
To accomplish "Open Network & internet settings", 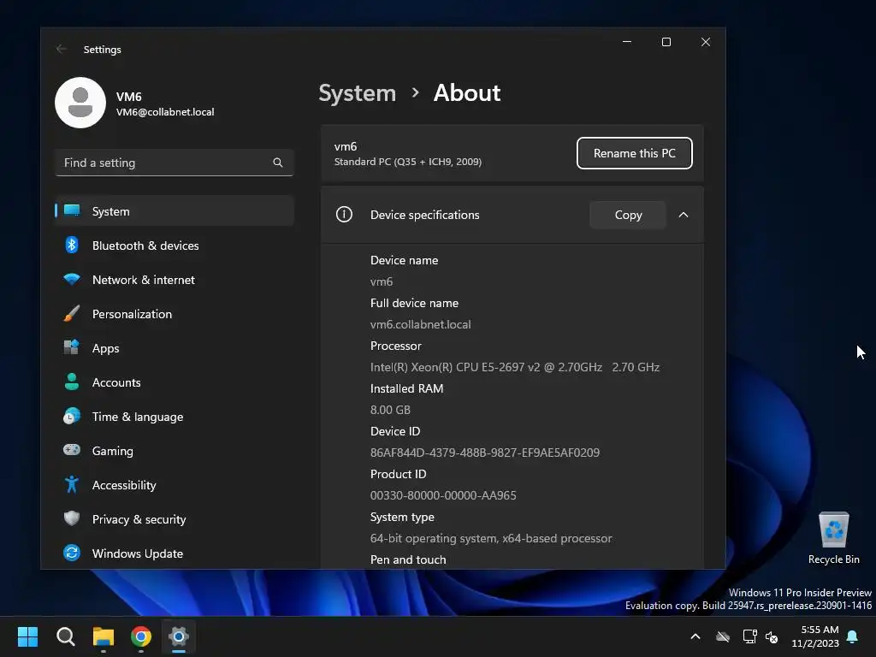I will click(x=175, y=280).
